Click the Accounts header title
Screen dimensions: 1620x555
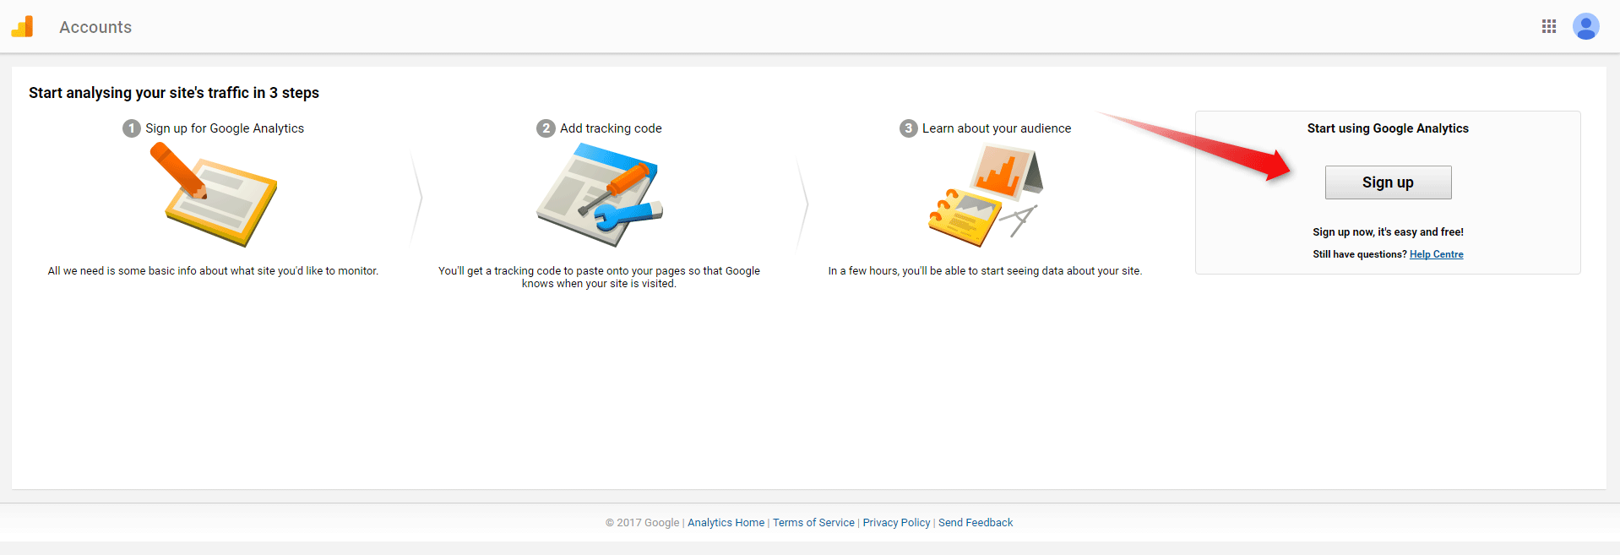pos(95,27)
